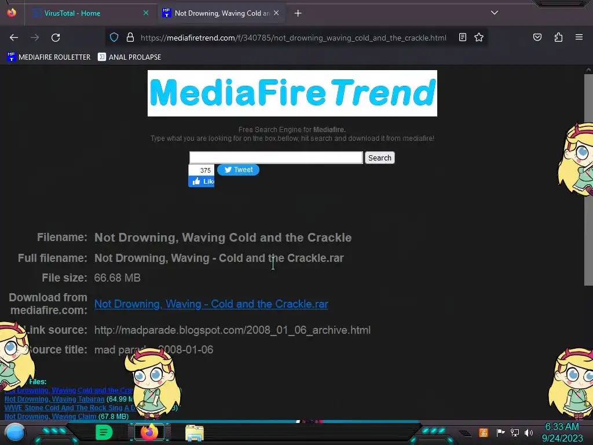Image resolution: width=593 pixels, height=445 pixels.
Task: Open the Action Center flag tray icon
Action: [x=500, y=432]
